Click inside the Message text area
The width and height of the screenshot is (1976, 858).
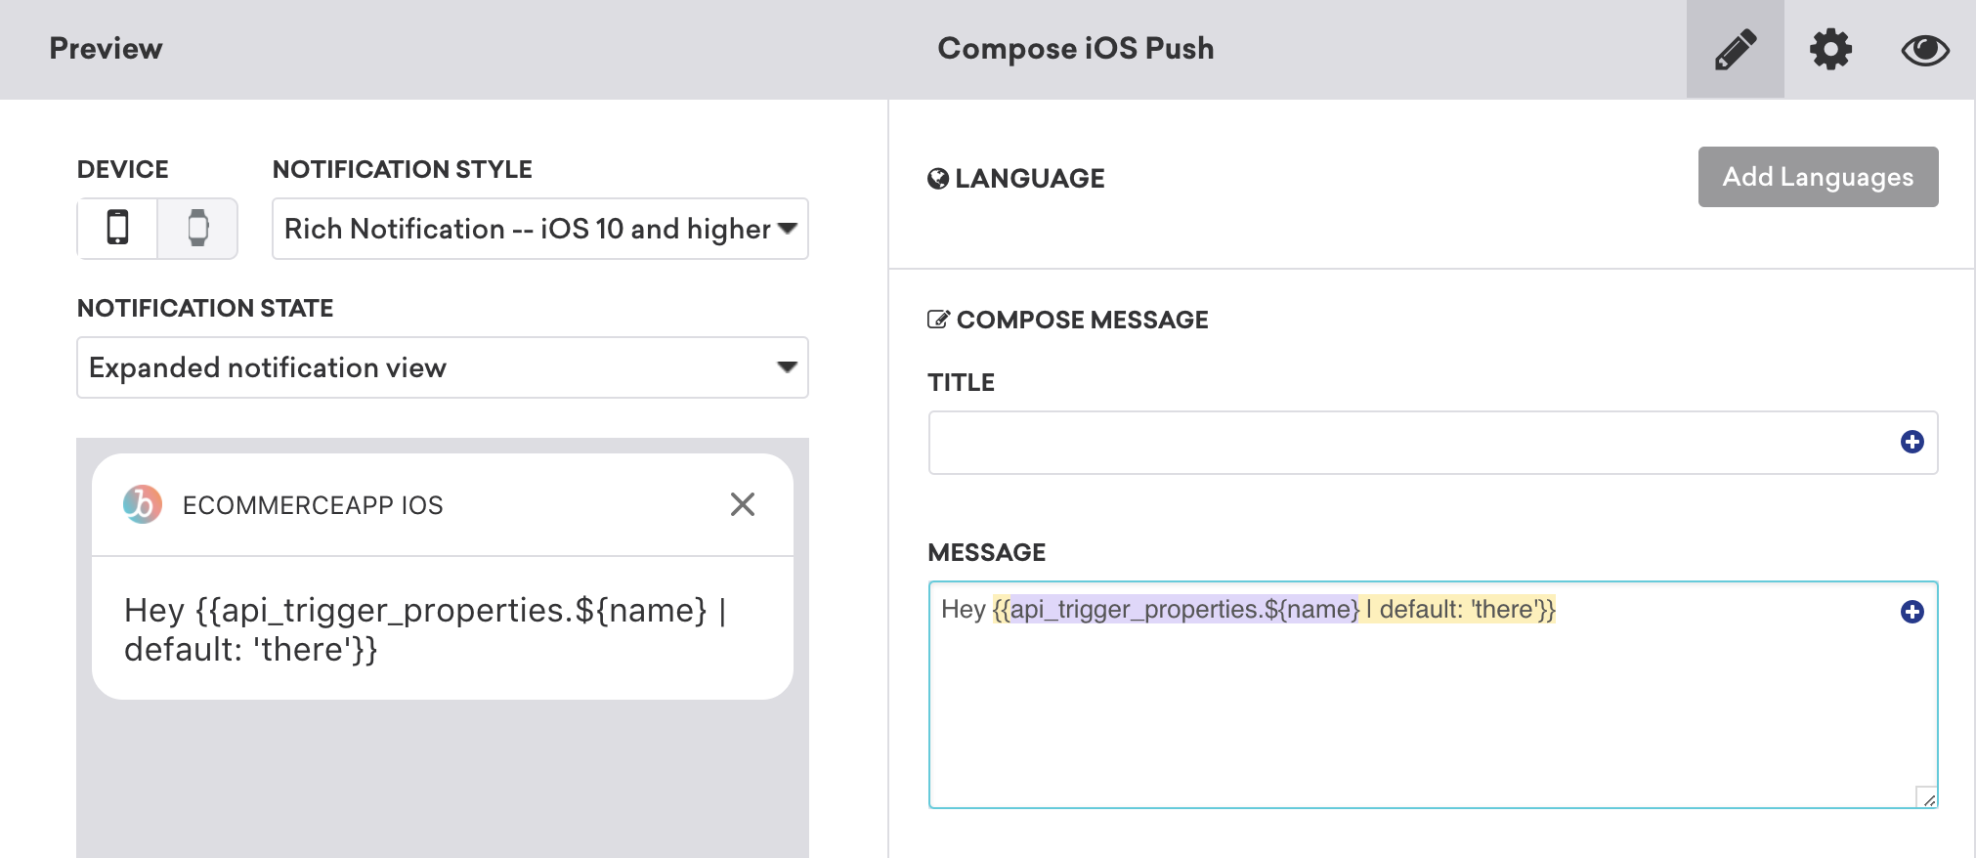click(1433, 695)
